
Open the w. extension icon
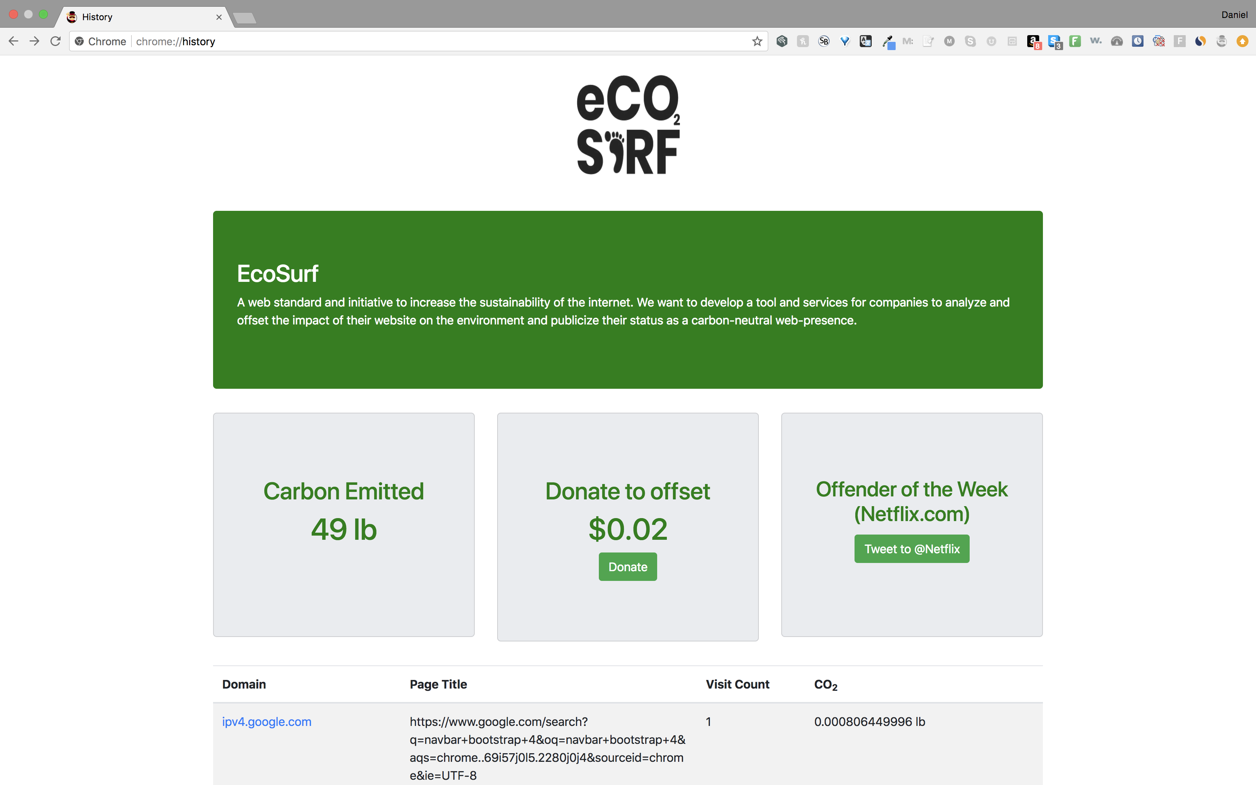click(1096, 41)
